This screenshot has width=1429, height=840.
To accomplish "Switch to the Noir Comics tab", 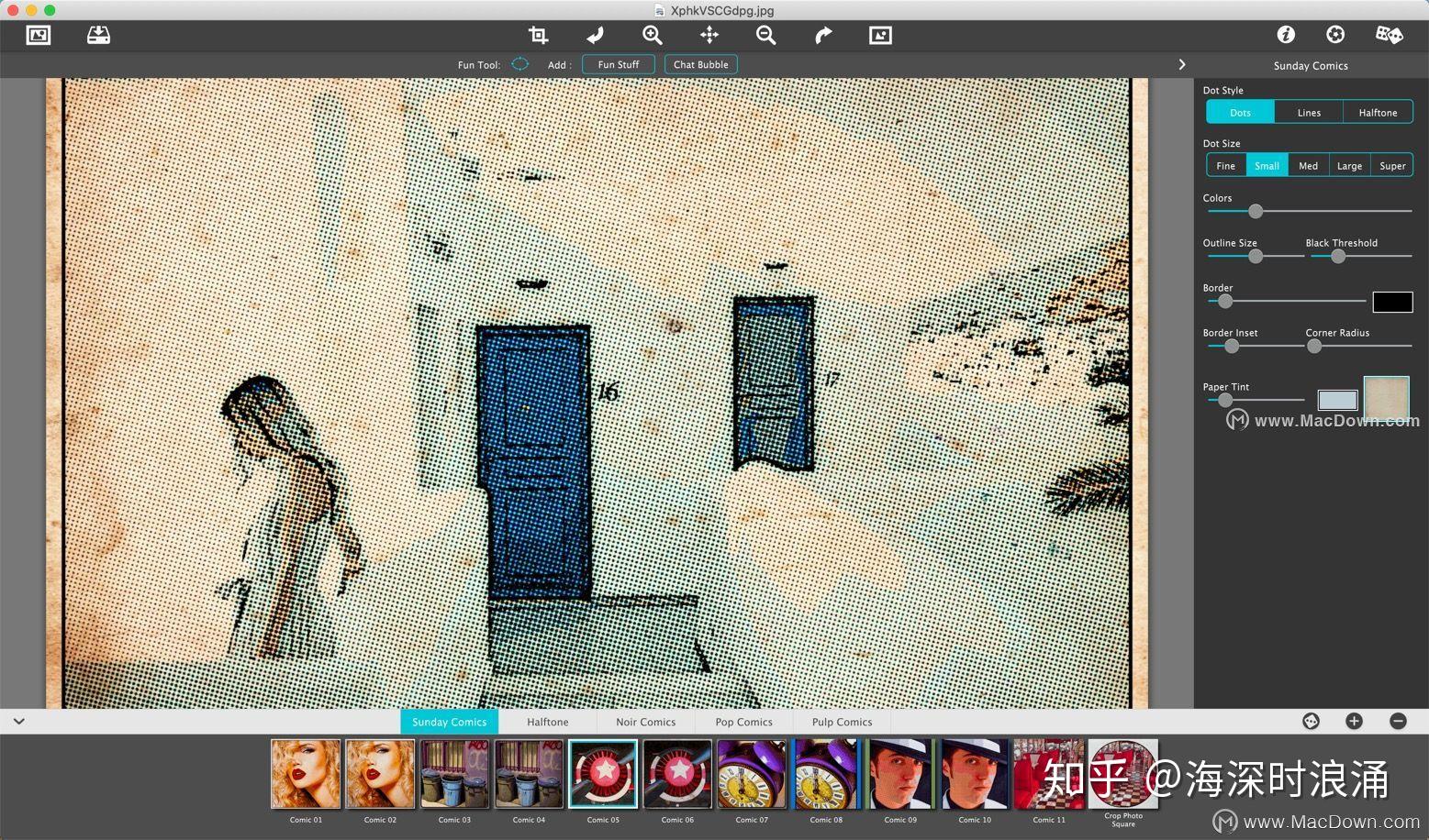I will (x=645, y=722).
